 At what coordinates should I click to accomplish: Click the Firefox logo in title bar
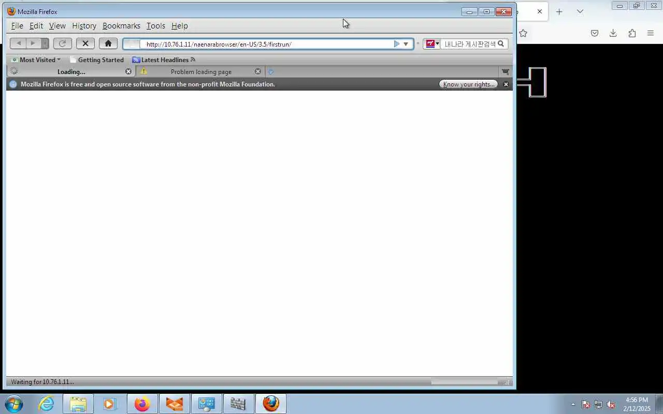pos(11,11)
